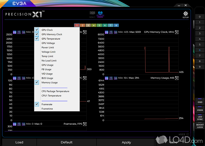The height and width of the screenshot is (146, 205).
Task: Select the red color swatch 1
Action: point(76,25)
